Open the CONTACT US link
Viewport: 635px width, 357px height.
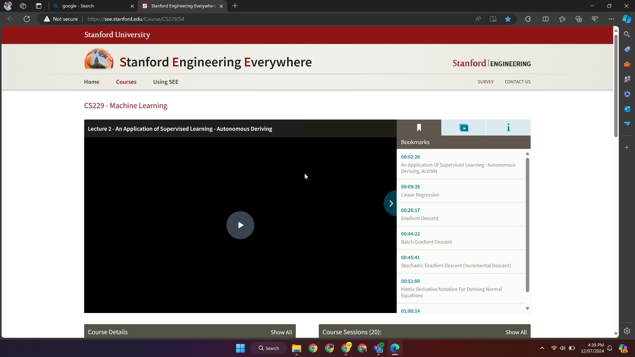[517, 82]
